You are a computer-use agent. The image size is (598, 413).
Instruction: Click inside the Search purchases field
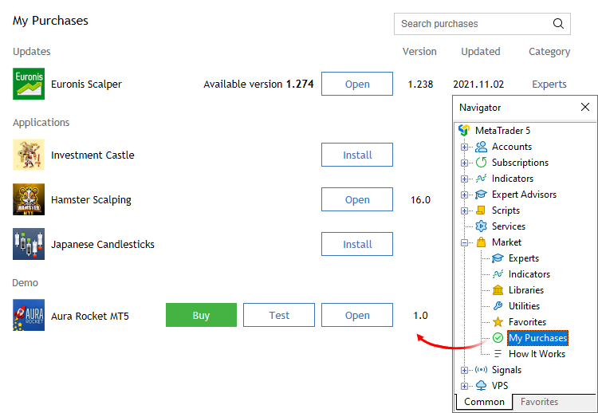click(x=482, y=24)
